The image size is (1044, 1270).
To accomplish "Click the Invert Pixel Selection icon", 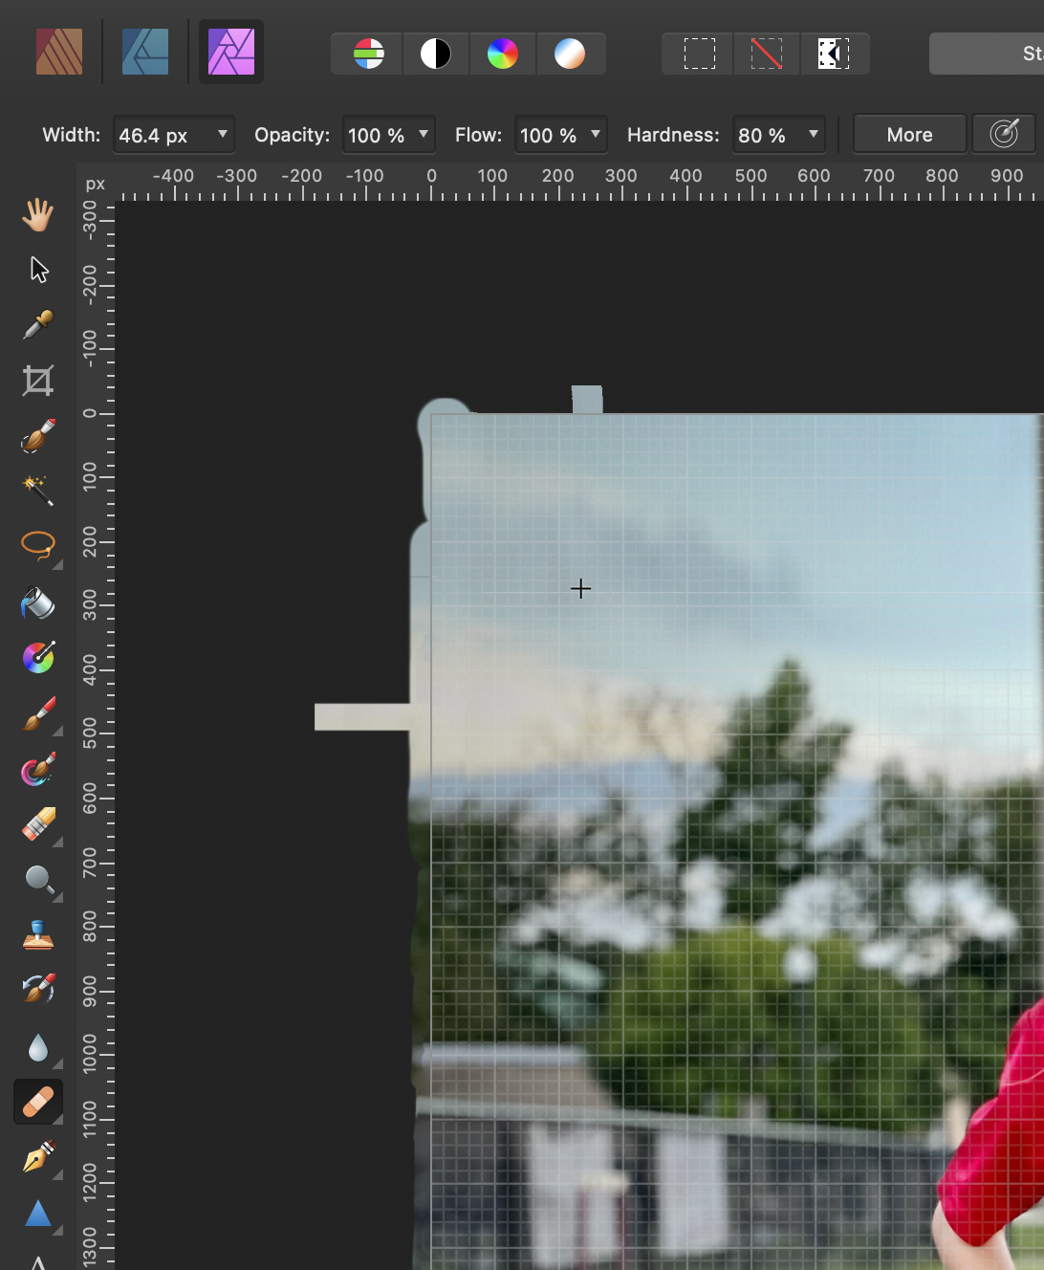I will [834, 54].
